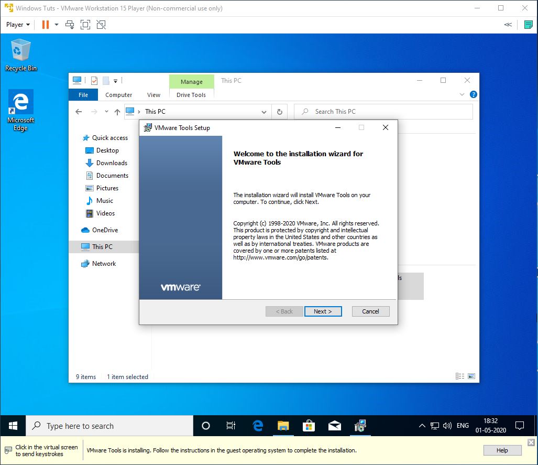Click the Properties checkmark icon in Explorer title bar

pos(94,81)
